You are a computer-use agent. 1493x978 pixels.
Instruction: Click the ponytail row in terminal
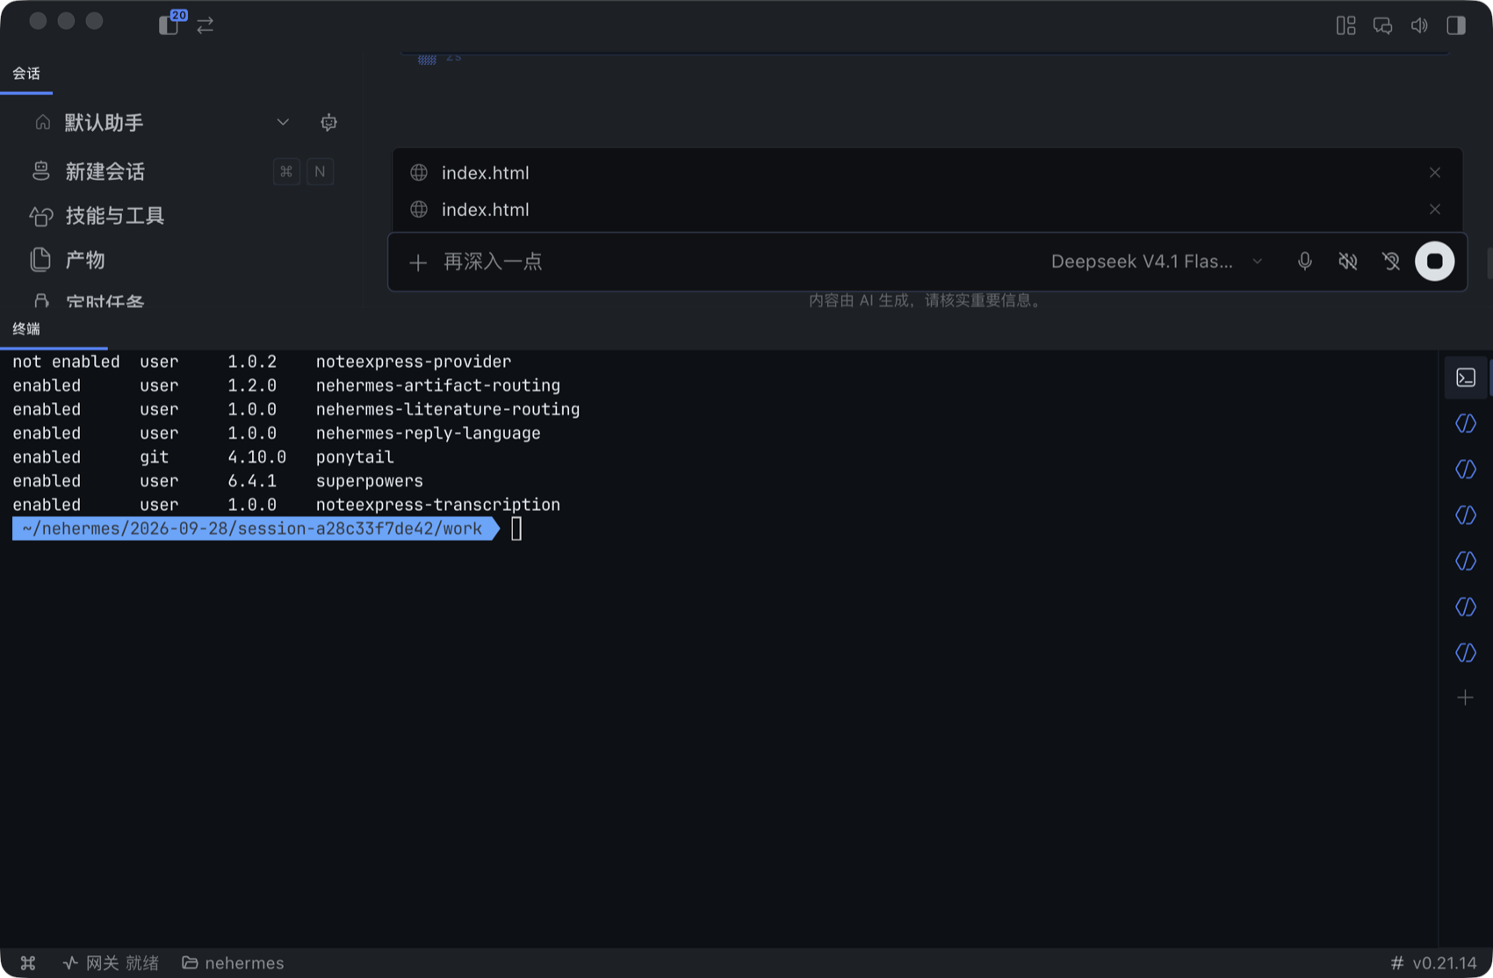(204, 457)
